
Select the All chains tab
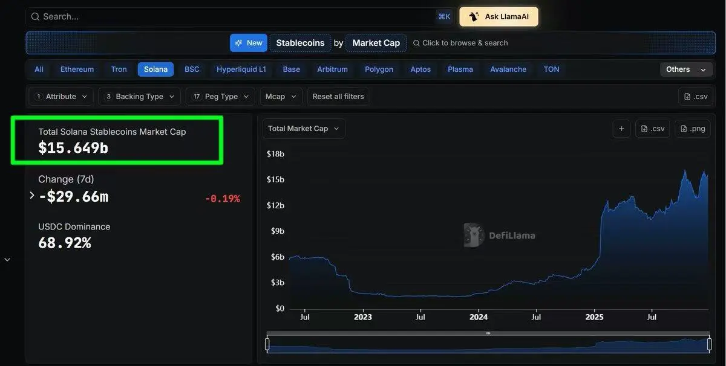click(39, 69)
